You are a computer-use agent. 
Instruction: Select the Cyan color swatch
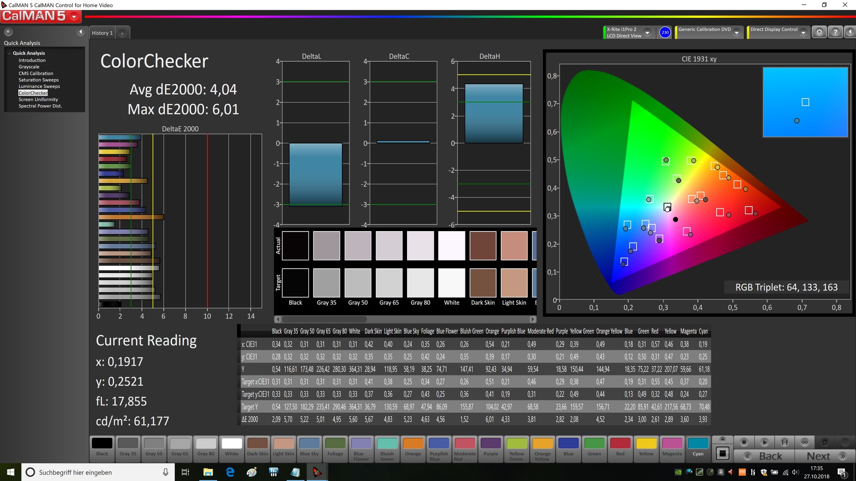(x=698, y=447)
